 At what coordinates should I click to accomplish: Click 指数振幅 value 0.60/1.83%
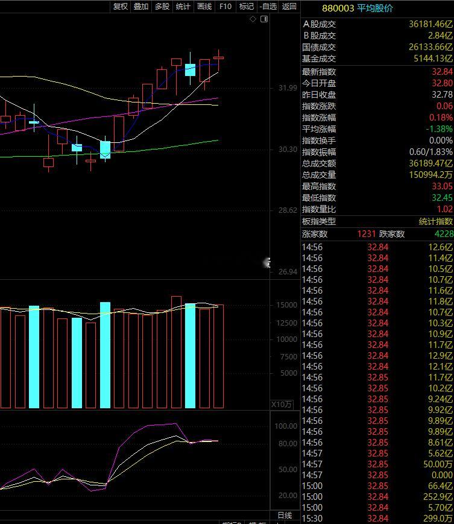[431, 152]
